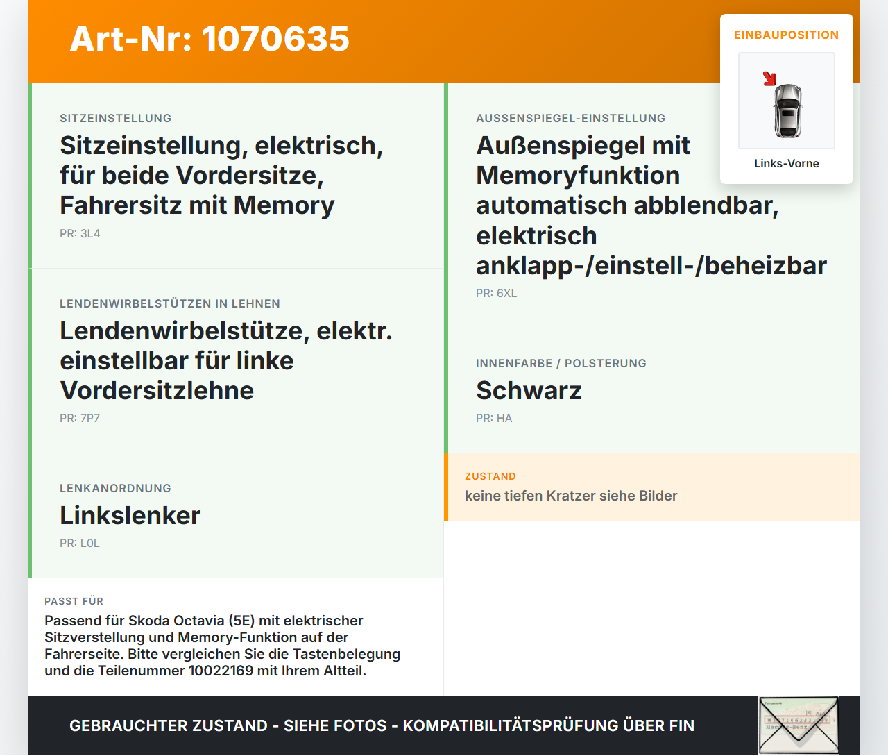Screen dimensions: 888x756
Task: Click the LENDENWIRBELSTÜTZEN IN LEHNEN label
Action: tap(170, 303)
